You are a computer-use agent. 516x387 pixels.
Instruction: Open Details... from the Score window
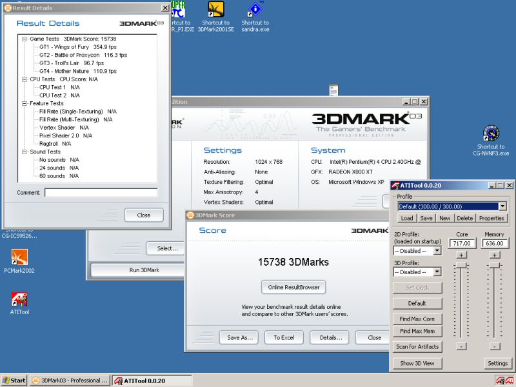pos(330,337)
